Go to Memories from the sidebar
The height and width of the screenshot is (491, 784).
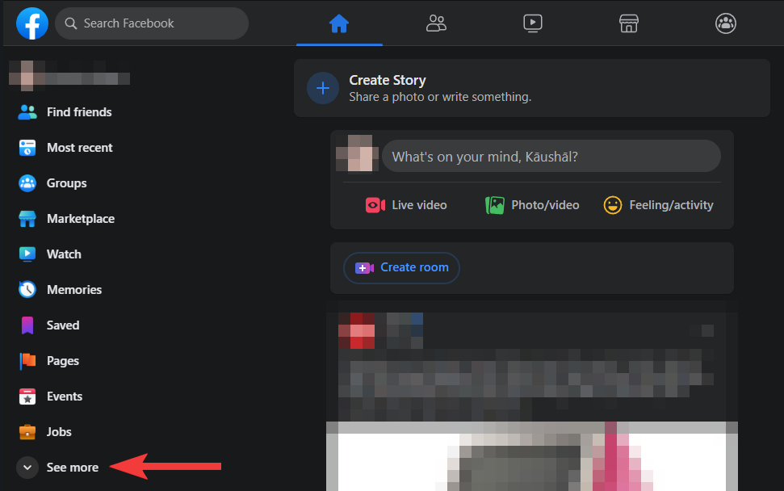pyautogui.click(x=74, y=289)
